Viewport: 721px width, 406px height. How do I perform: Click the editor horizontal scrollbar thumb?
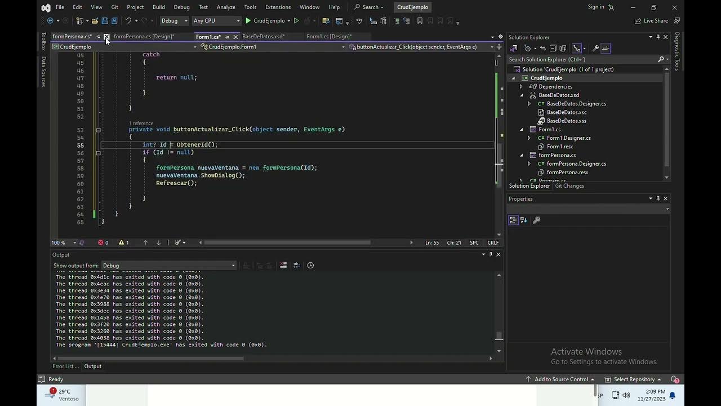pyautogui.click(x=287, y=242)
